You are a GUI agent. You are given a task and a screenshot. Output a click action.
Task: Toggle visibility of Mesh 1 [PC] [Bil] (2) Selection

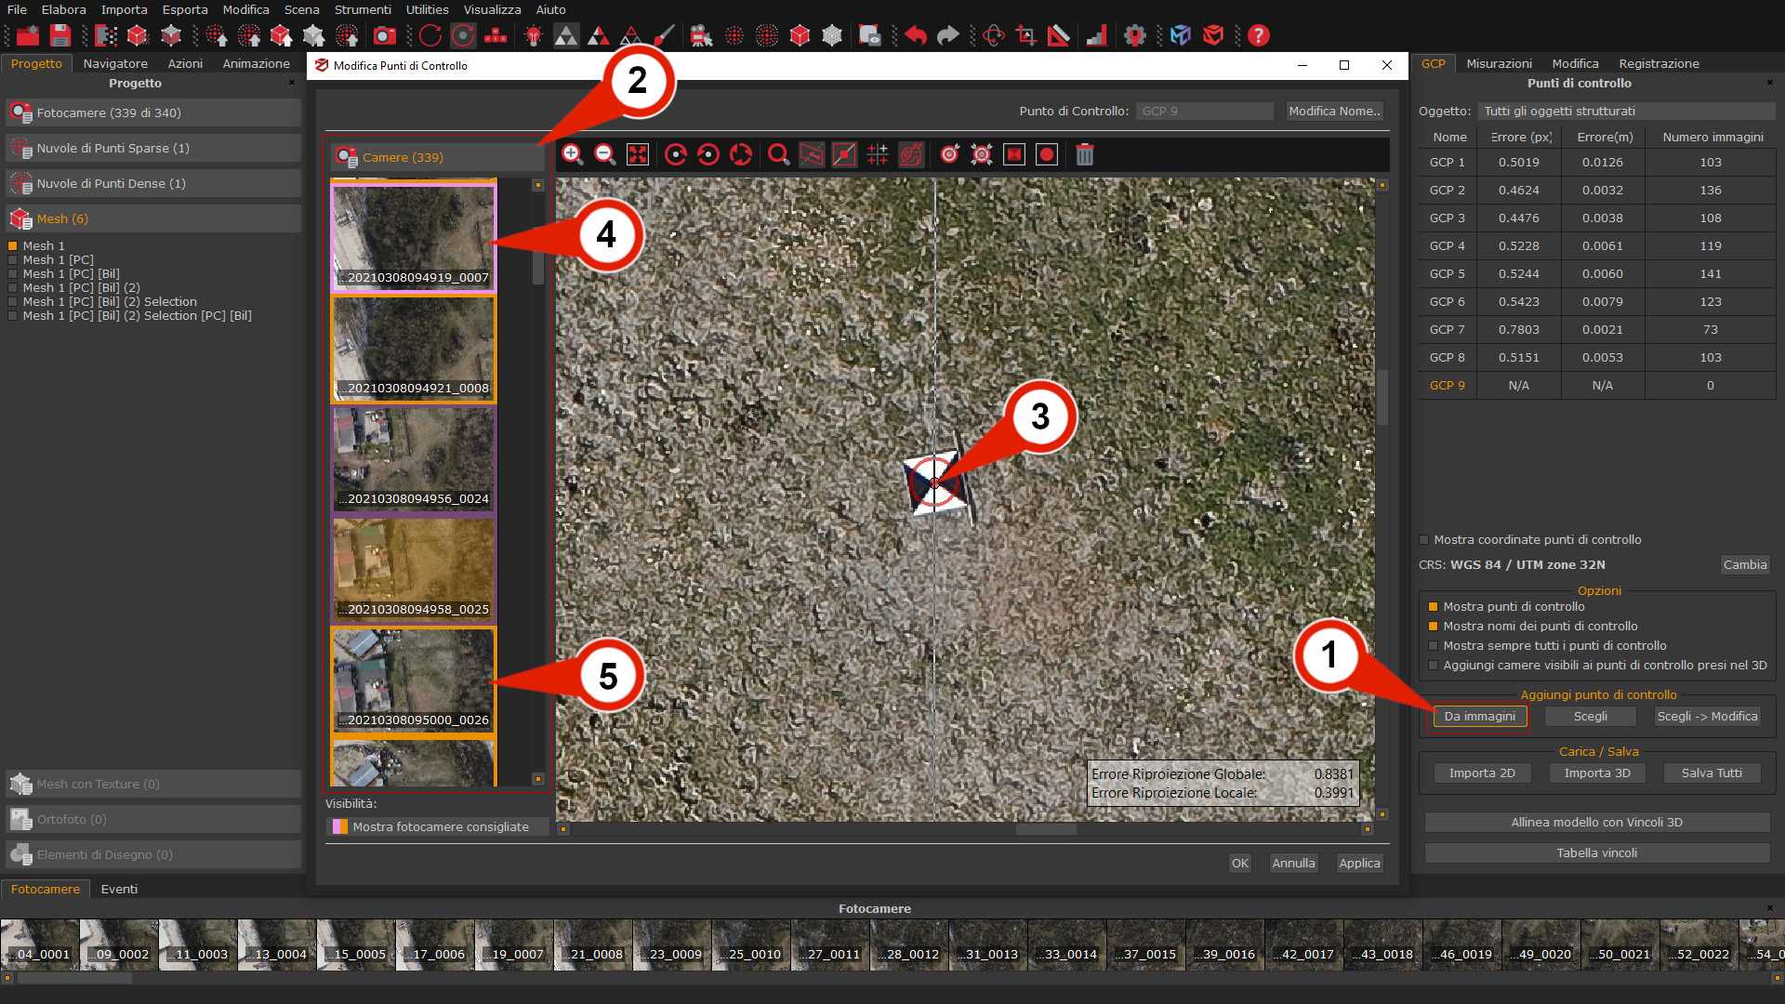(x=13, y=302)
